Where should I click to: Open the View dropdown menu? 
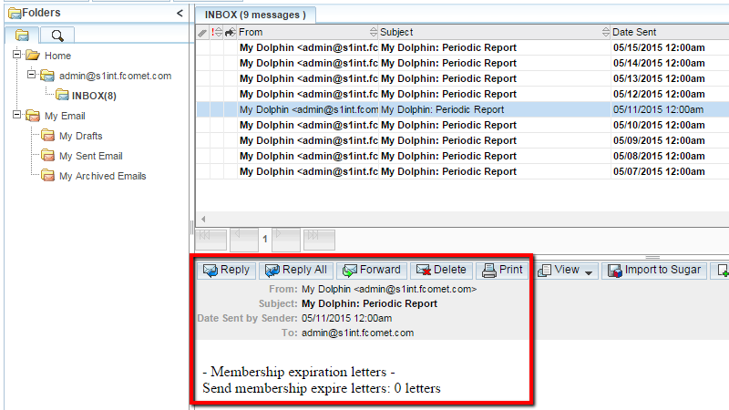(x=566, y=271)
